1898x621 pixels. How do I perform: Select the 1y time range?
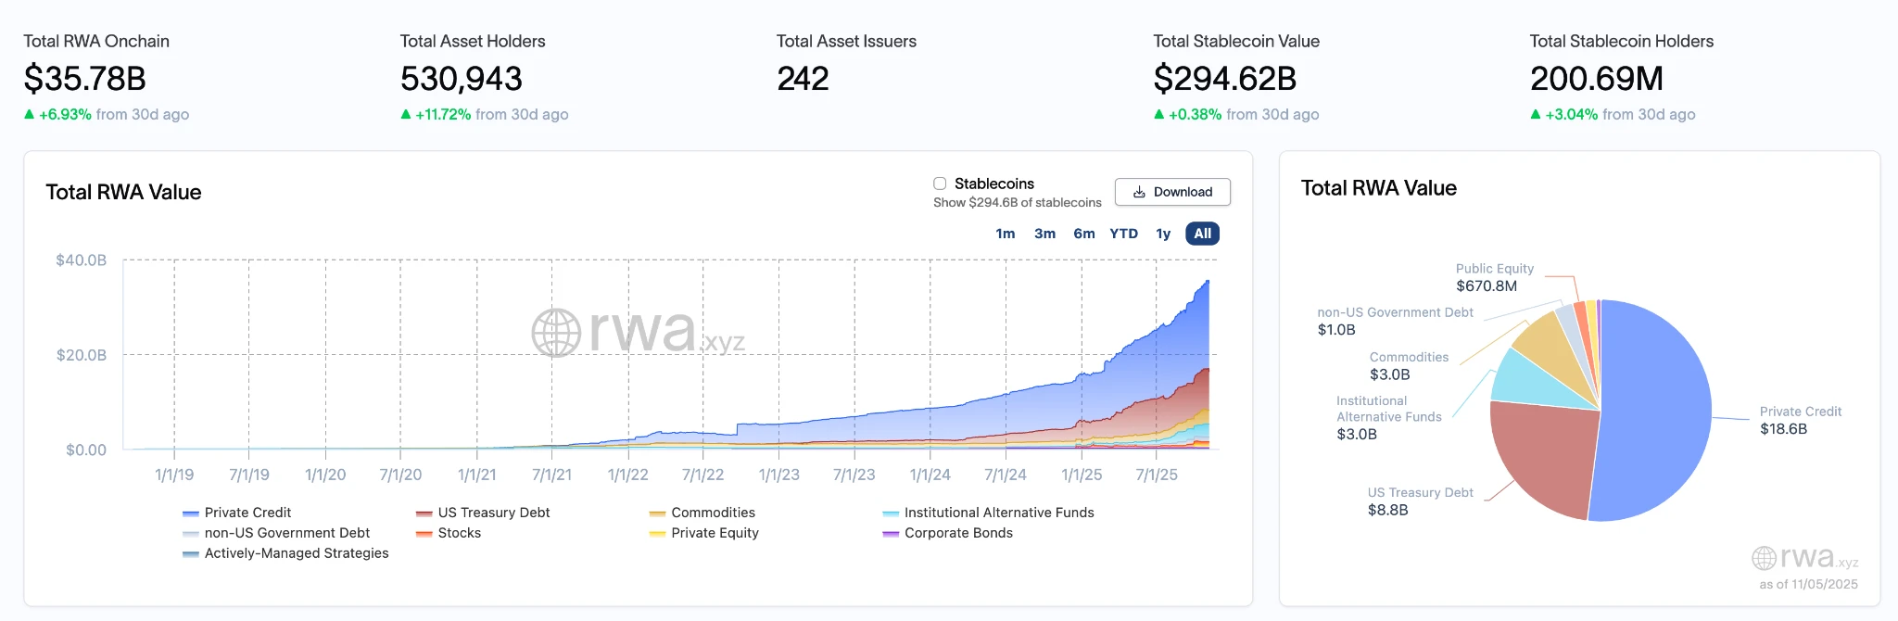pyautogui.click(x=1163, y=234)
